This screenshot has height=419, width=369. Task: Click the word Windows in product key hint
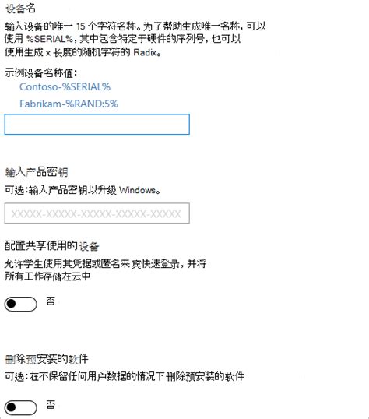pos(137,190)
